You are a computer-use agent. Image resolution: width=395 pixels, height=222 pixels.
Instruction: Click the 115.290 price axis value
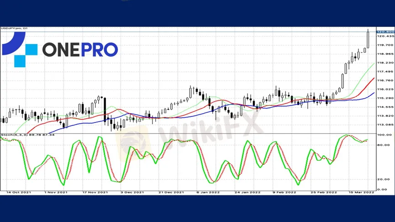pyautogui.click(x=385, y=98)
